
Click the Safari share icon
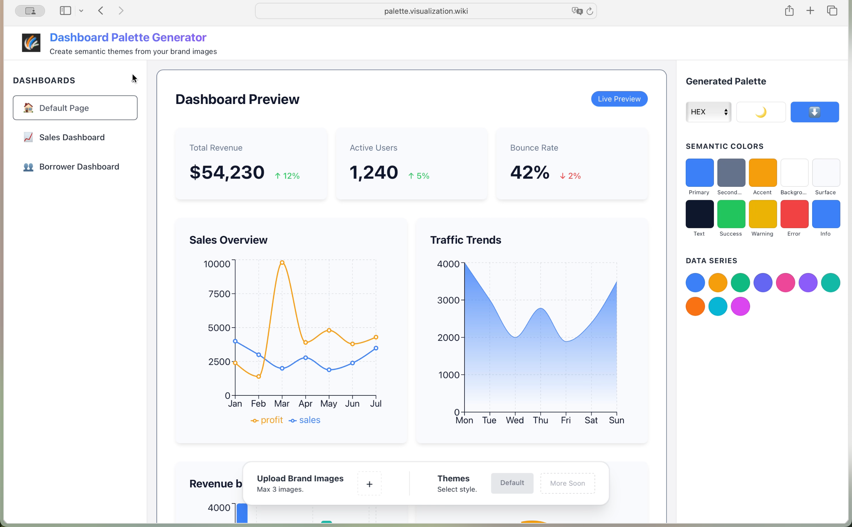(789, 11)
